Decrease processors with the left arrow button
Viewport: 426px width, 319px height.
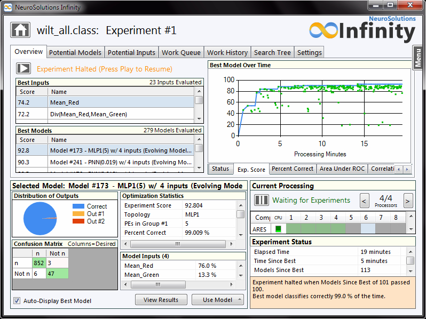point(364,201)
